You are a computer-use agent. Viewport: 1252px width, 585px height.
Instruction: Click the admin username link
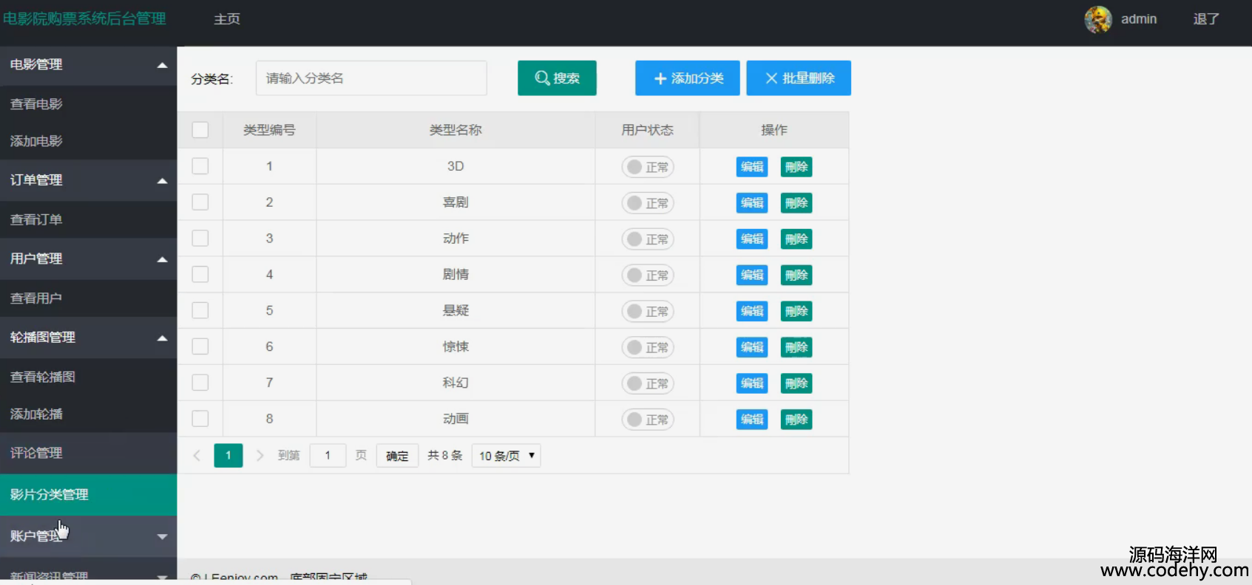1139,19
